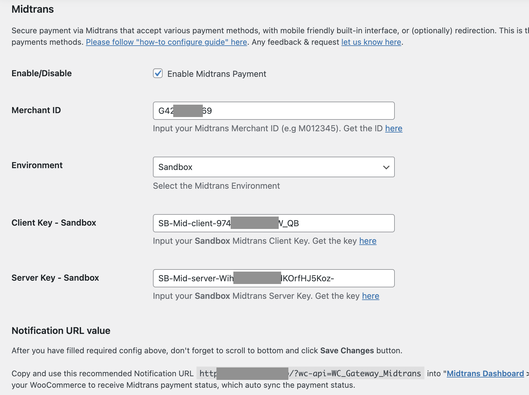
Task: Click the 'Notification URL value' heading
Action: pyautogui.click(x=61, y=331)
